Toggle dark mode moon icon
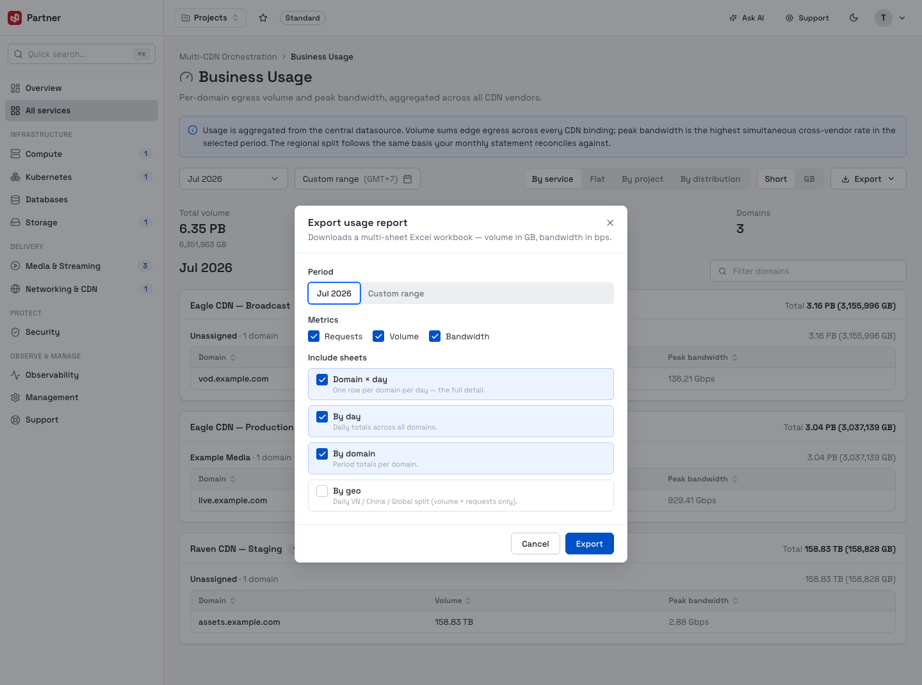 [x=853, y=18]
